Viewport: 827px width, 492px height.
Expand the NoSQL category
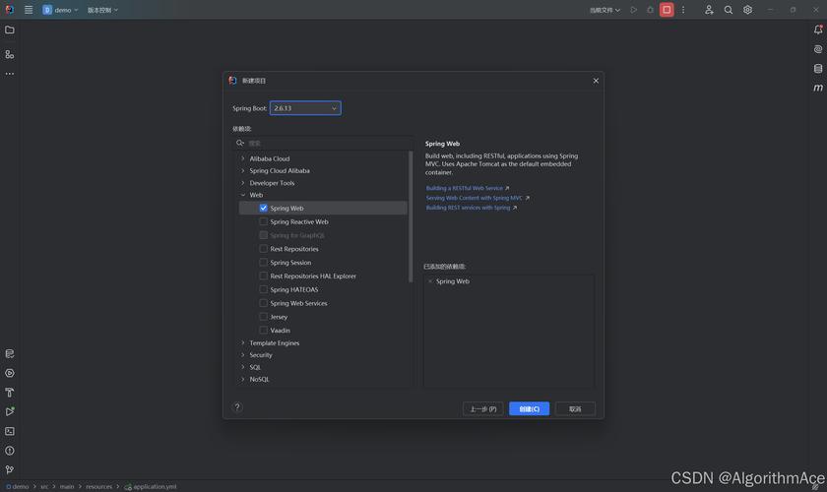(242, 379)
